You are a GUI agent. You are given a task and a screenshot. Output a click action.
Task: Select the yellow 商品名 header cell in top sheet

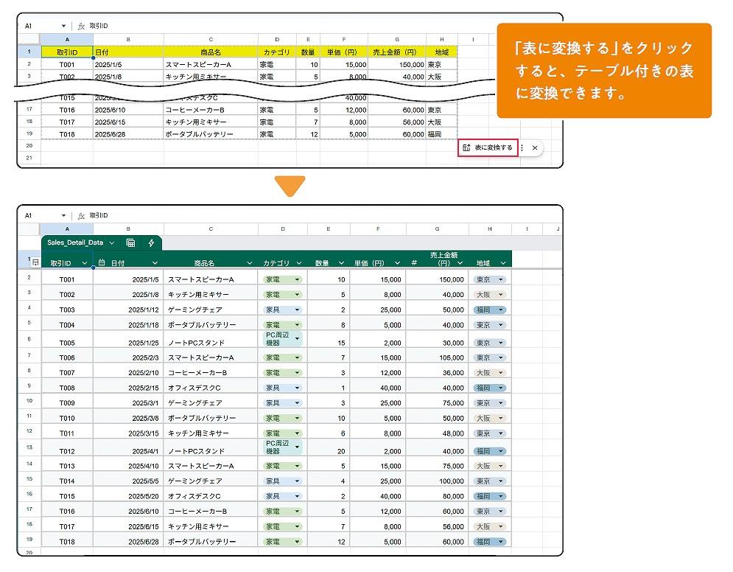pyautogui.click(x=211, y=52)
